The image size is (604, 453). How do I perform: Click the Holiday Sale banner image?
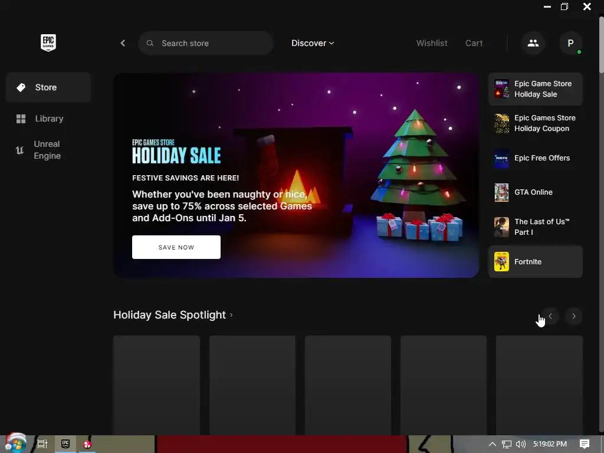click(x=296, y=175)
